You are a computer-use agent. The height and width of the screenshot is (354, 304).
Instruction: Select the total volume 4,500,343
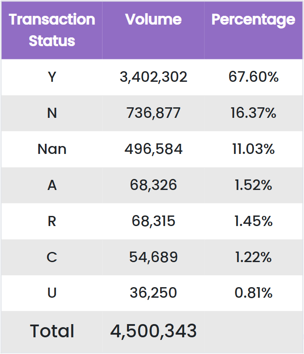coord(153,331)
